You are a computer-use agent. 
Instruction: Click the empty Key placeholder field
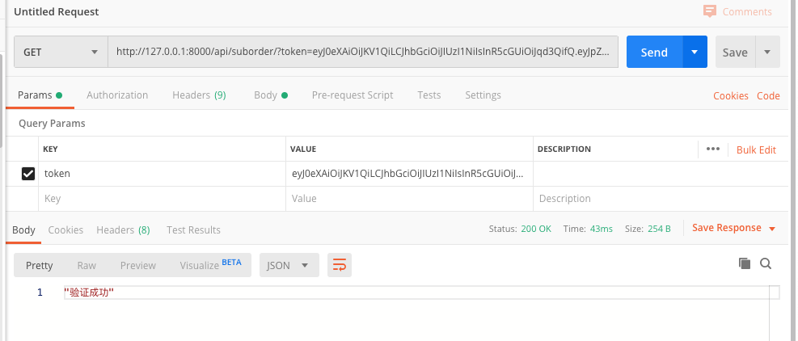(x=162, y=199)
